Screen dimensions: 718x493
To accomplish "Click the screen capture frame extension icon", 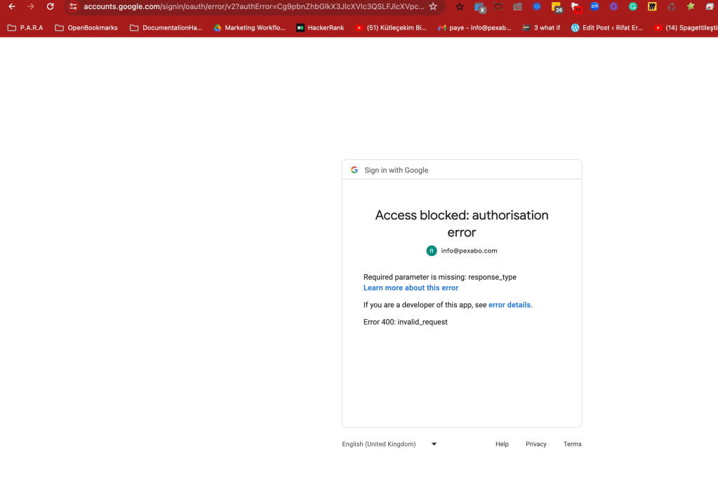I will (x=498, y=6).
